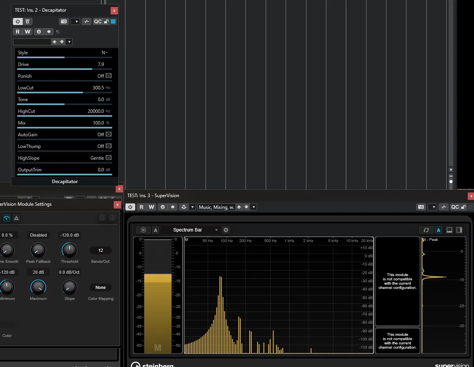474x367 pixels.
Task: Toggle the Punish power switch
Action: tap(109, 76)
